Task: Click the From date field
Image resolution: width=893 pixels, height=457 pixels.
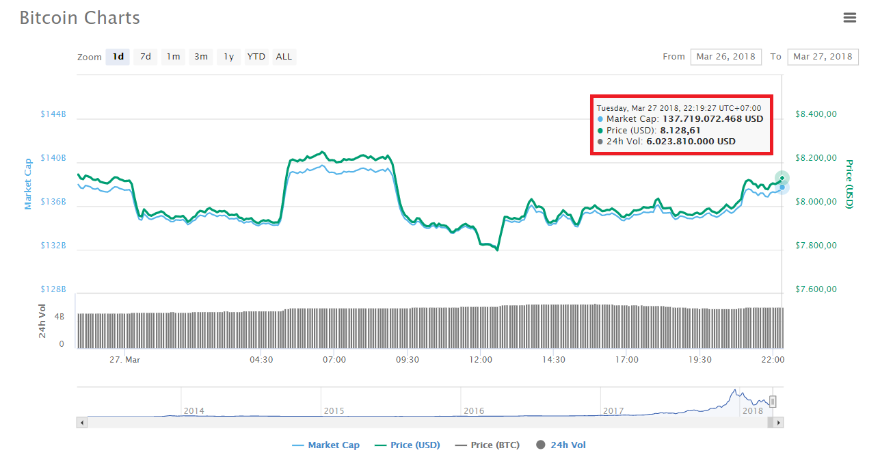Action: point(725,57)
